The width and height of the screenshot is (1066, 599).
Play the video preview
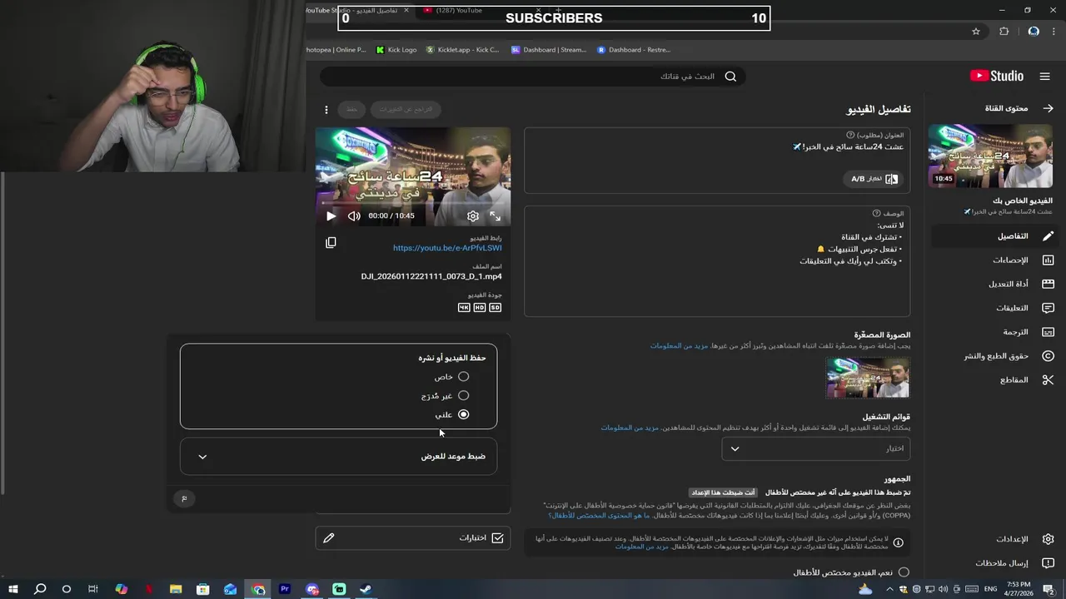pos(331,216)
